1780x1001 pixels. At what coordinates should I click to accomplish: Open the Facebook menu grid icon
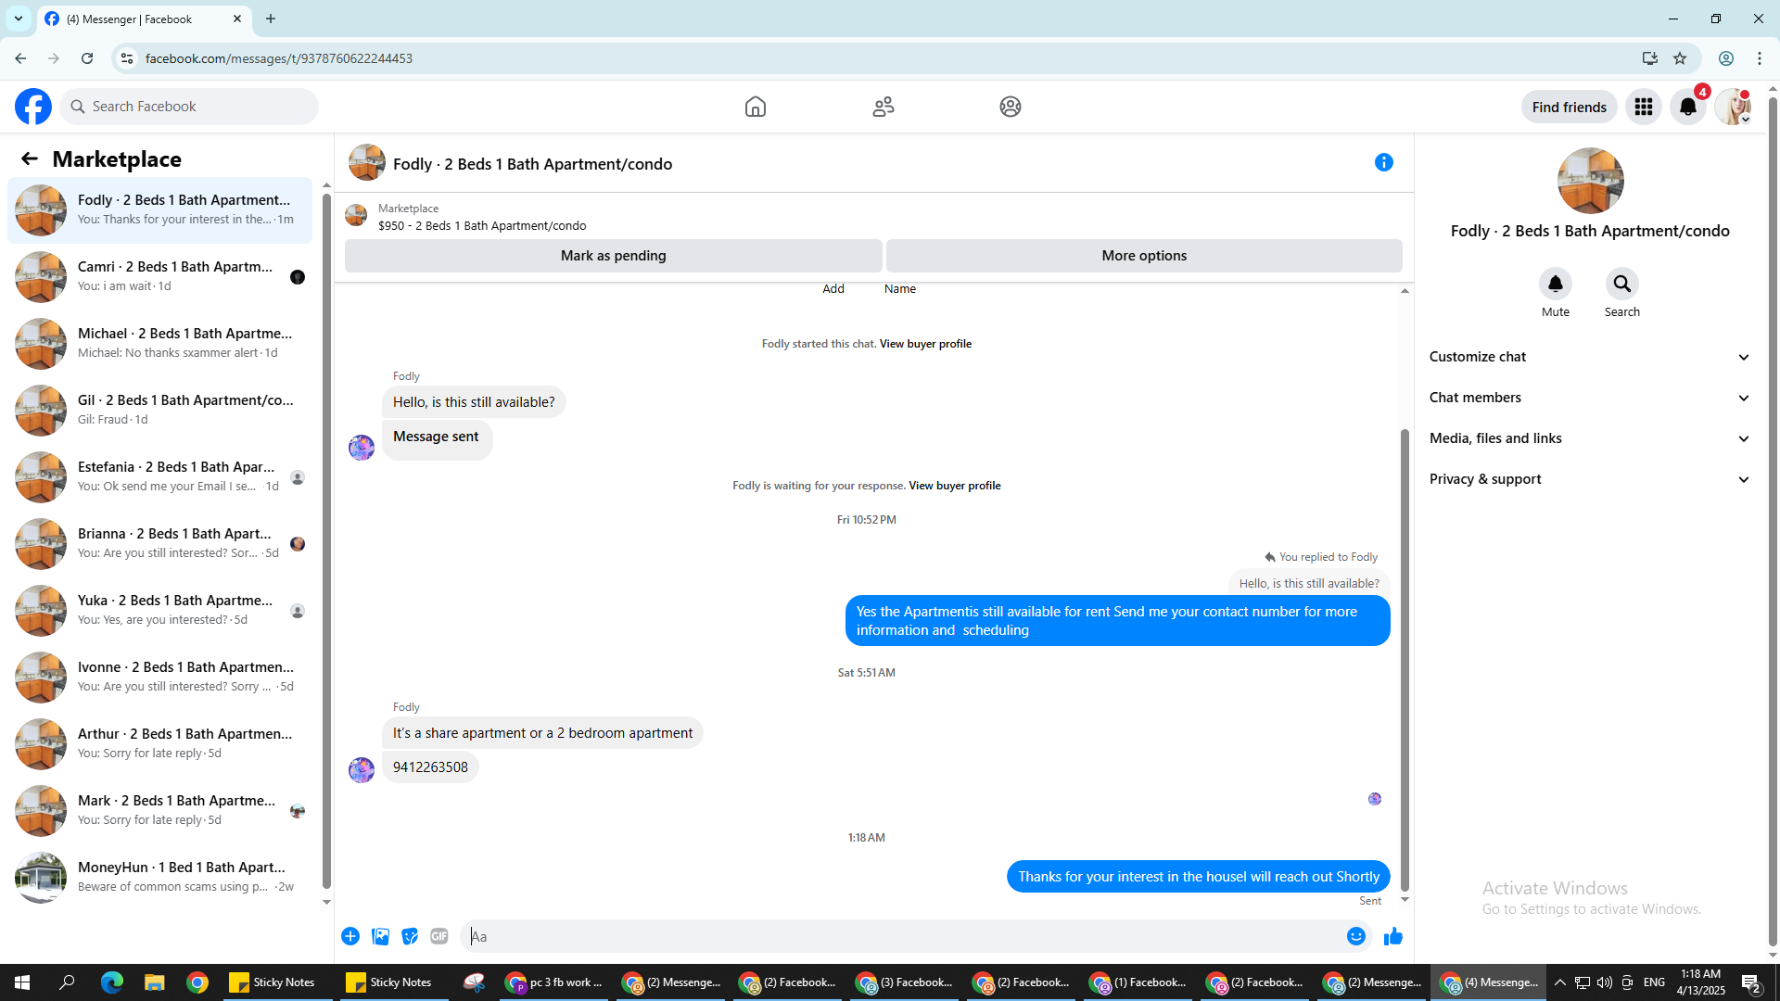point(1644,107)
